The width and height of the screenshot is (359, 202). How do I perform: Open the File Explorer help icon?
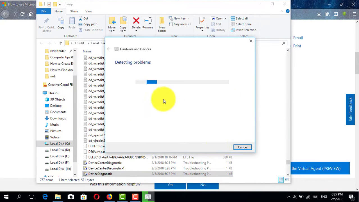287,11
